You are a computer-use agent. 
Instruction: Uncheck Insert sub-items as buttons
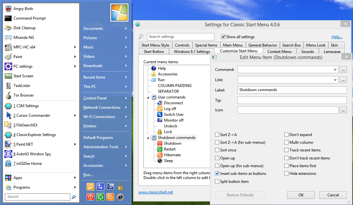[217, 174]
